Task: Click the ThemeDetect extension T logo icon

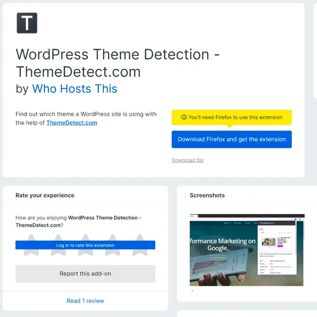Action: (x=27, y=23)
